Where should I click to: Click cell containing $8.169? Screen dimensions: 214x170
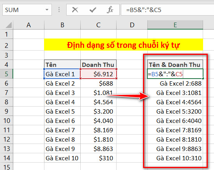coord(98,130)
